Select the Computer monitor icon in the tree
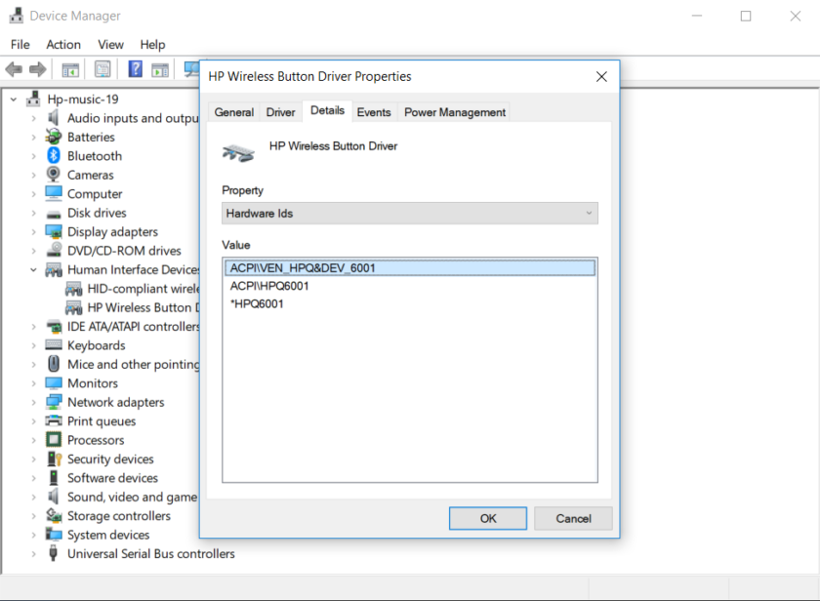 click(54, 193)
